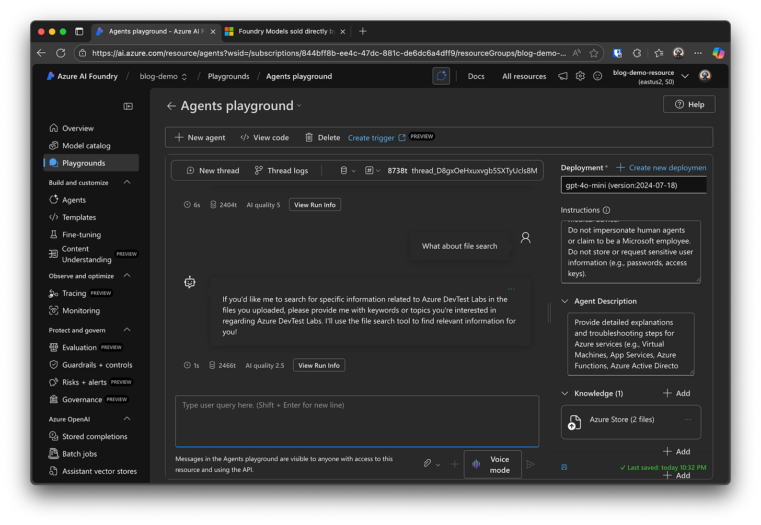This screenshot has width=761, height=525.
Task: Click the user query text box
Action: [357, 421]
